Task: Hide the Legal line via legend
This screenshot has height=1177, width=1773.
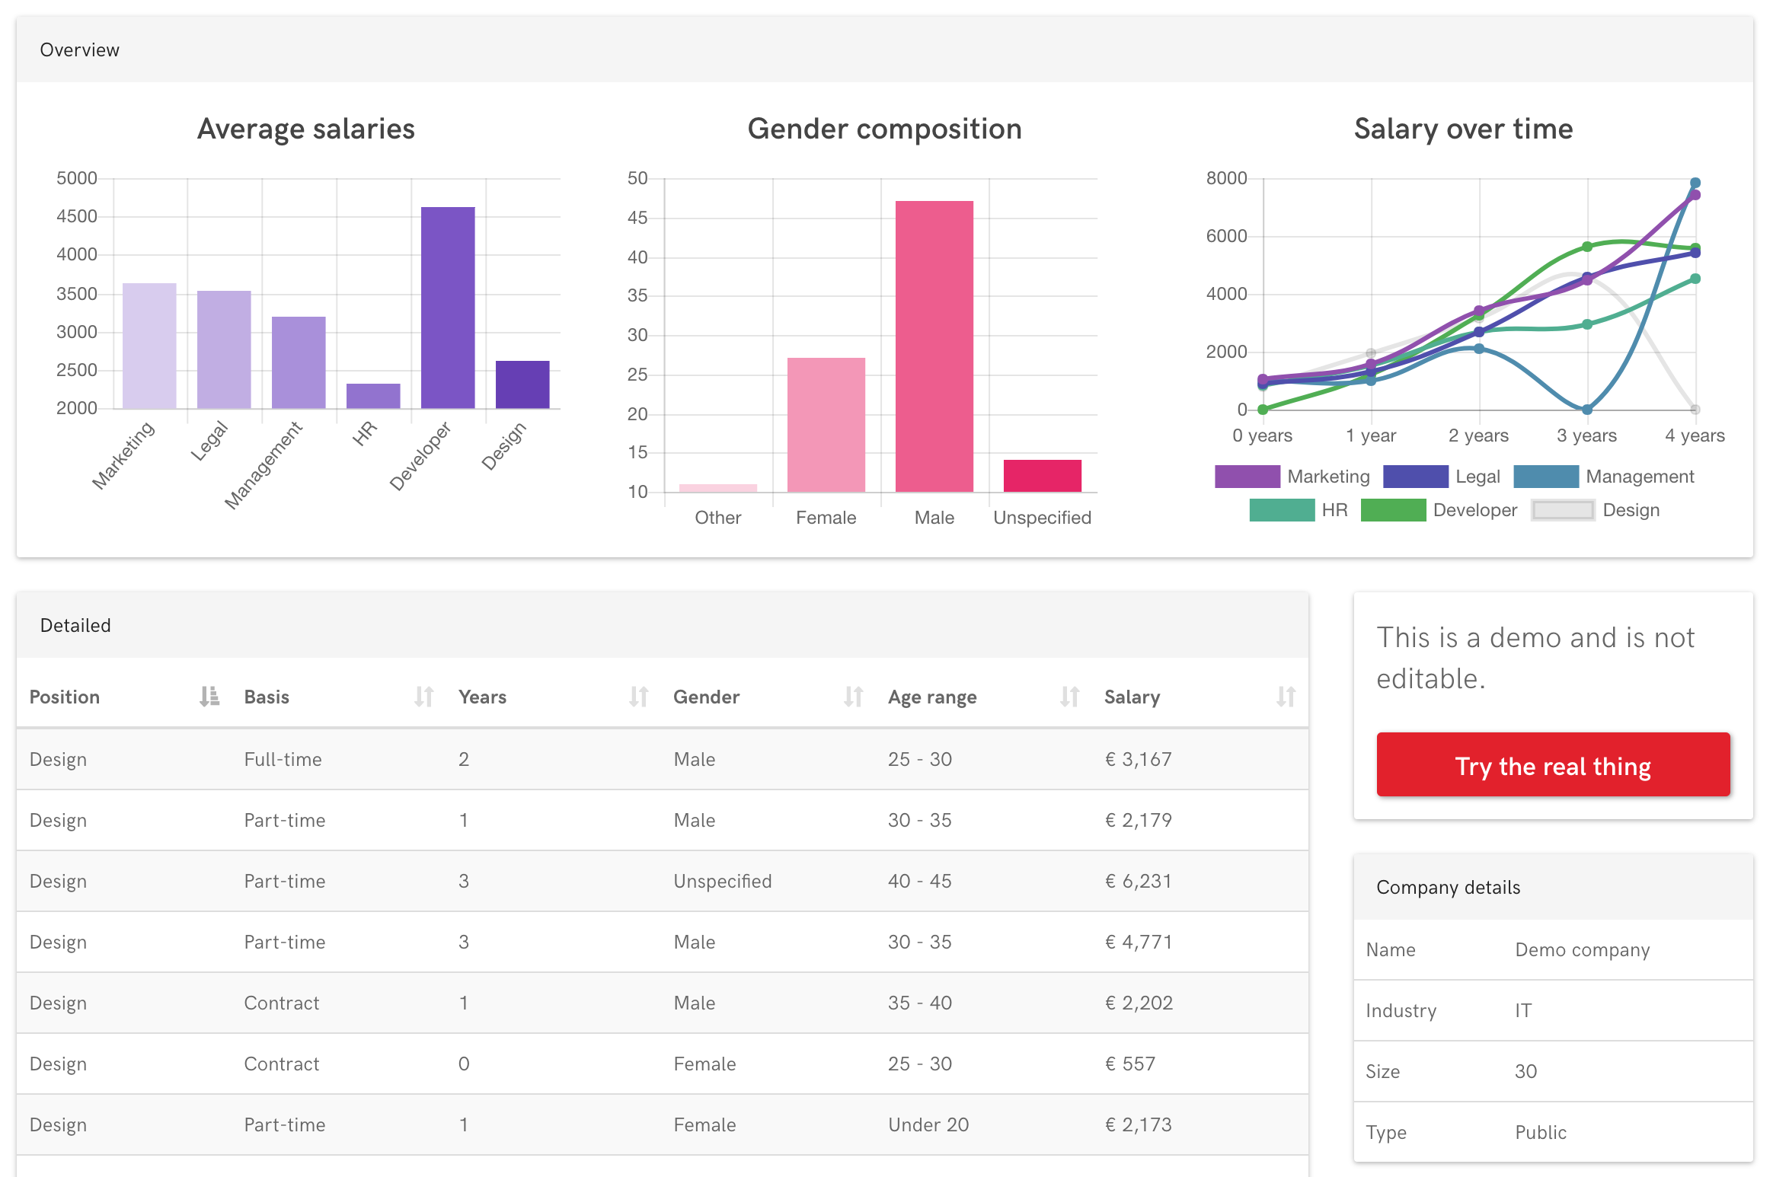Action: (x=1415, y=477)
